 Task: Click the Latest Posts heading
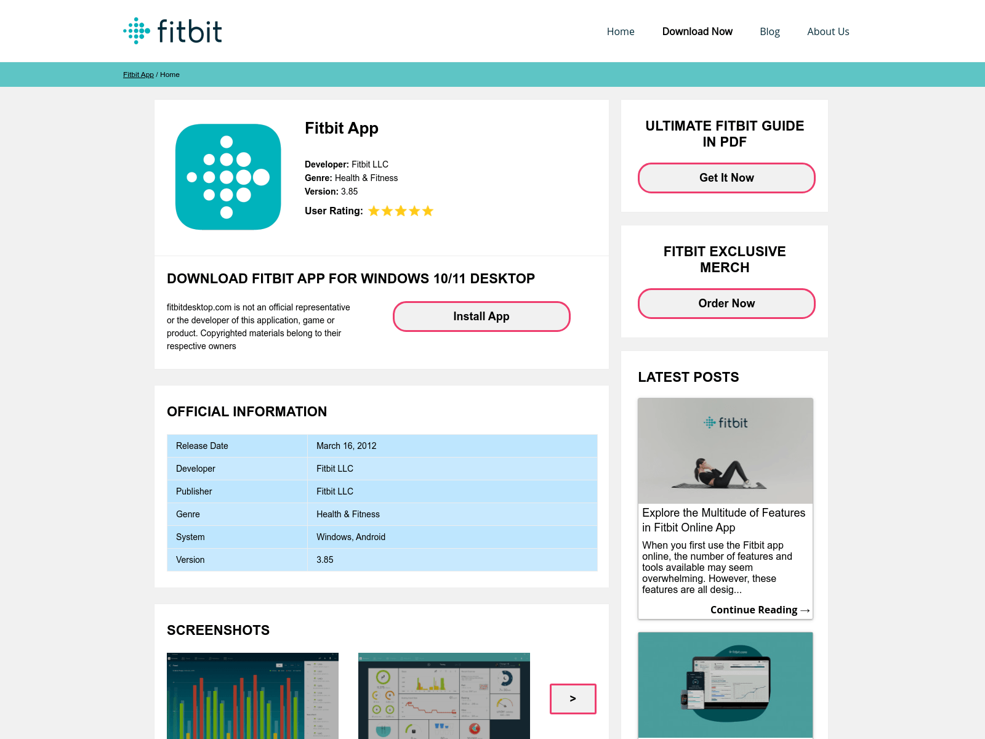(688, 377)
